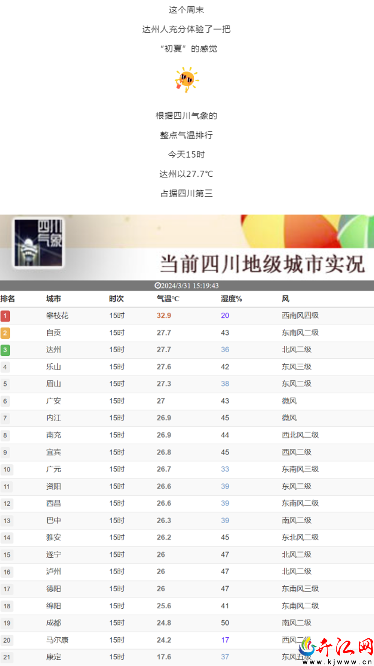Click the 排名 column header
Viewport: 374px width, 666px height.
click(x=7, y=299)
